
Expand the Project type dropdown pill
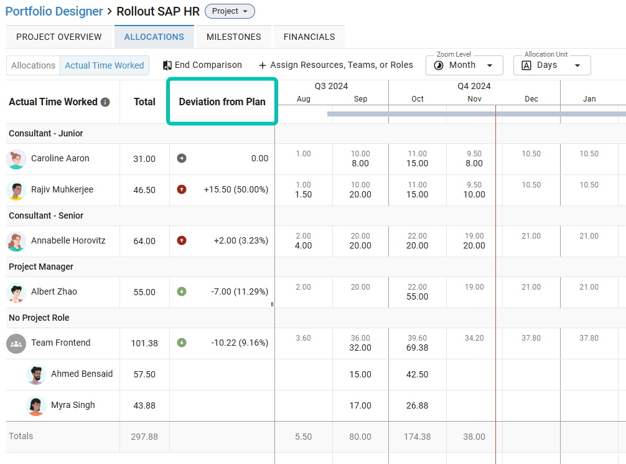pos(230,11)
